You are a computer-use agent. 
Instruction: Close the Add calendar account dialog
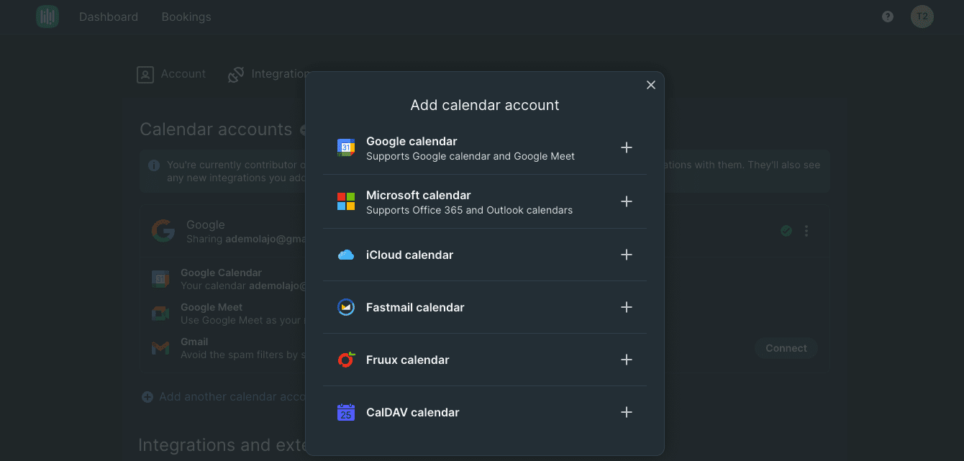[x=651, y=85]
